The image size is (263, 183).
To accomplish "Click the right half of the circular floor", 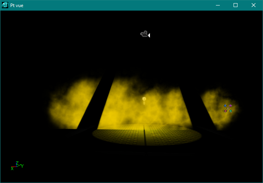I will [x=173, y=135].
